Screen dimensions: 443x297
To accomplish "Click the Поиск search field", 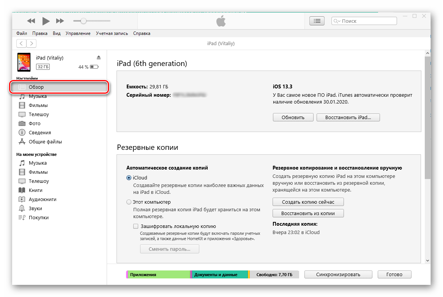I will 364,21.
